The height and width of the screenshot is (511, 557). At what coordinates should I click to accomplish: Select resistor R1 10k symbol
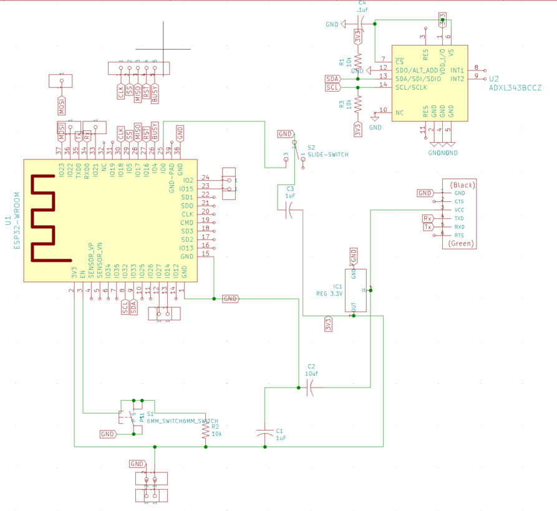coord(358,62)
